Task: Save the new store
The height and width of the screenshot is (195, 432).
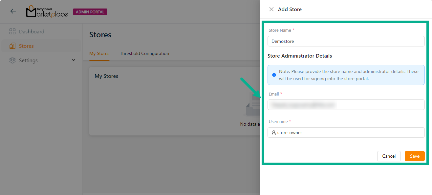Action: [x=414, y=156]
